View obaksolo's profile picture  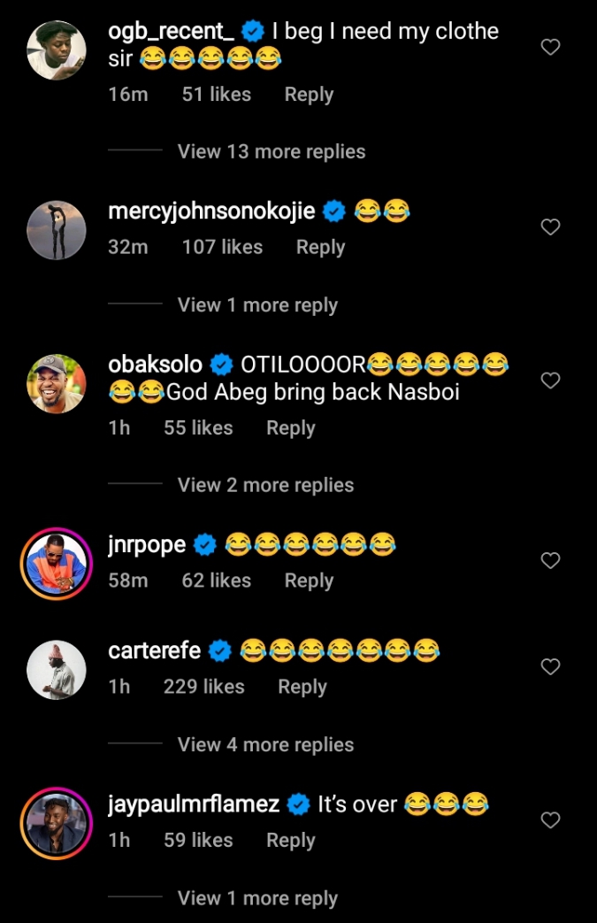click(x=57, y=384)
